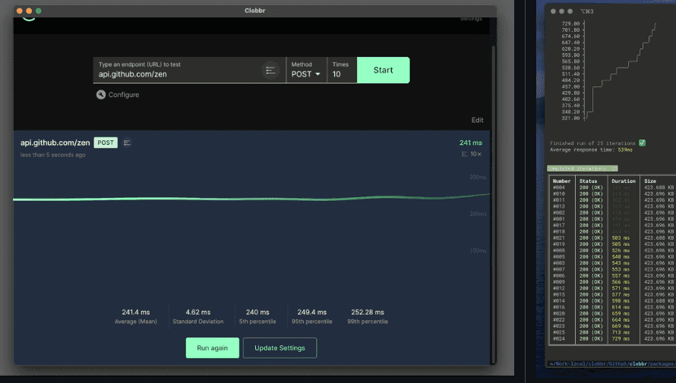Click the 614 ms duration in terminal
Image resolution: width=676 pixels, height=383 pixels.
pos(621,307)
